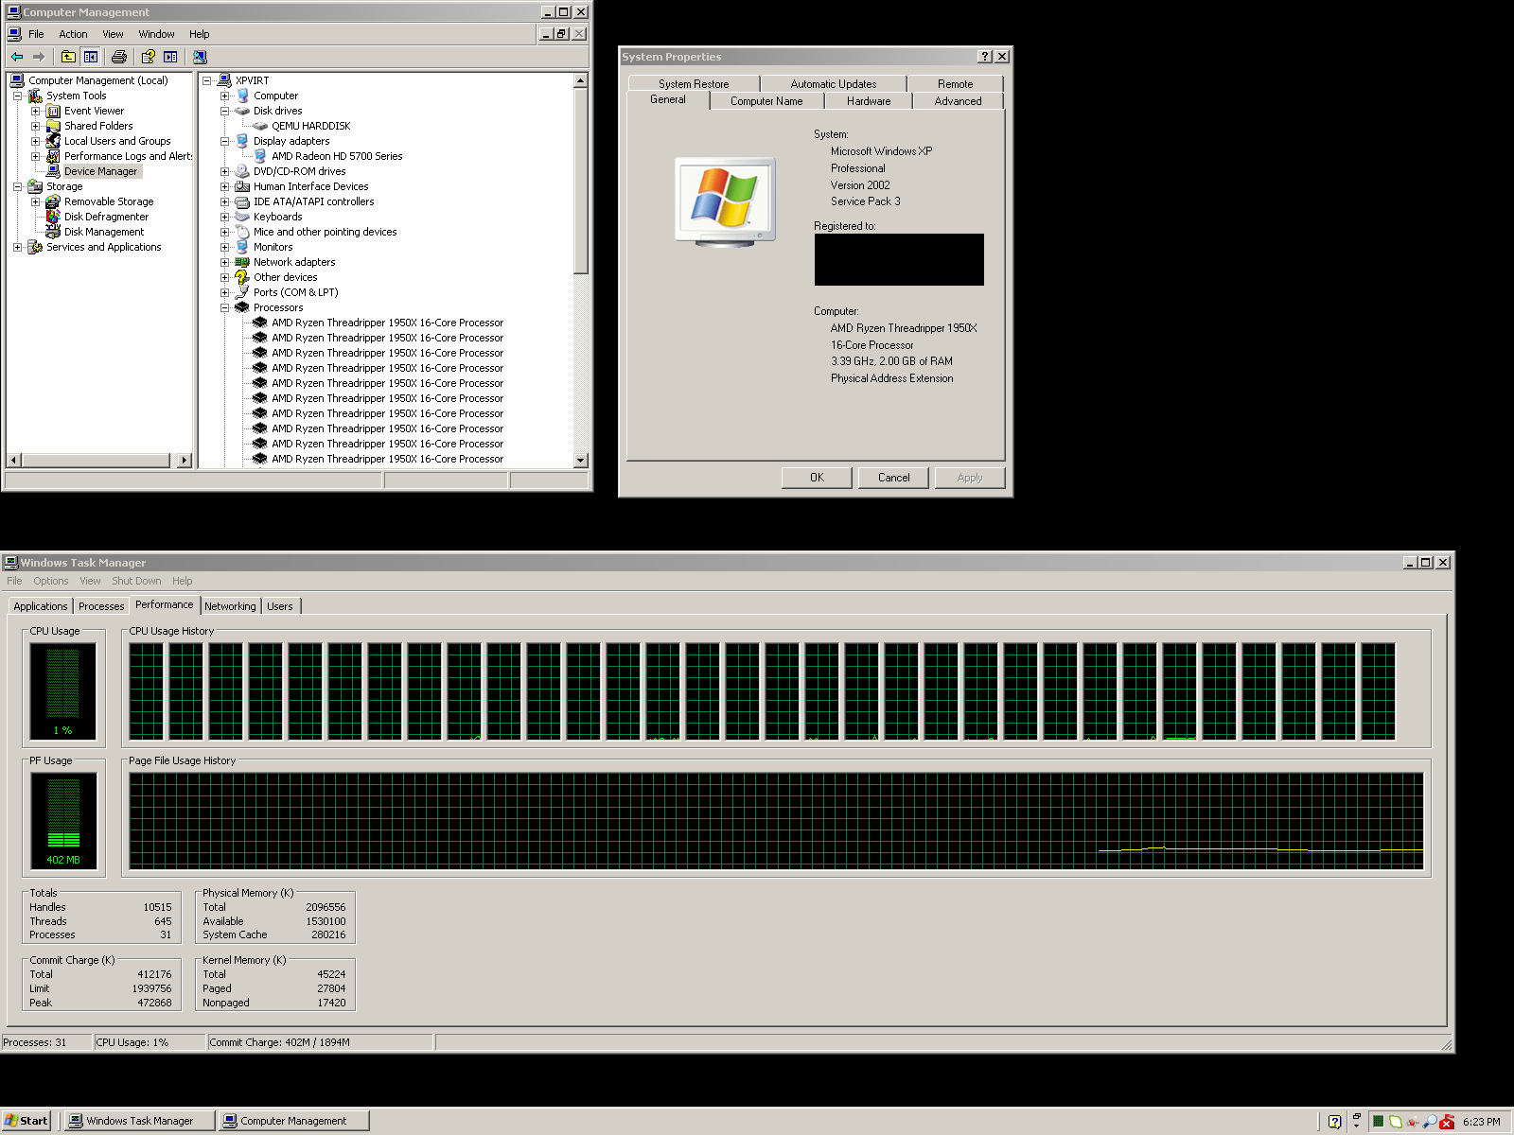Select Disk Management in the console tree

pyautogui.click(x=103, y=232)
